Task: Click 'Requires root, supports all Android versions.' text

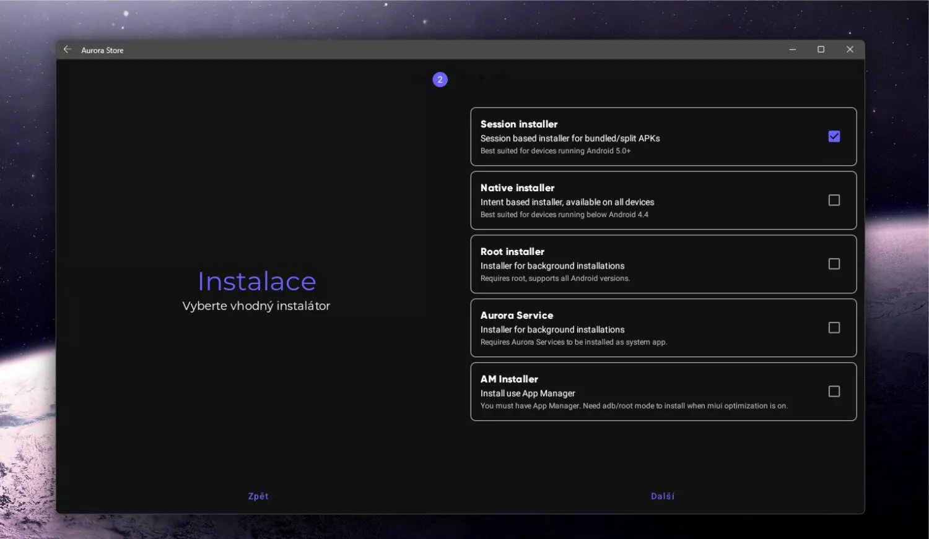Action: [x=555, y=278]
